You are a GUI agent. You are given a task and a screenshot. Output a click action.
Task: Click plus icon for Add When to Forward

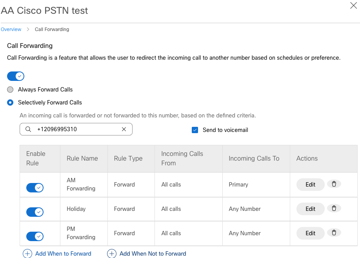[27, 254]
